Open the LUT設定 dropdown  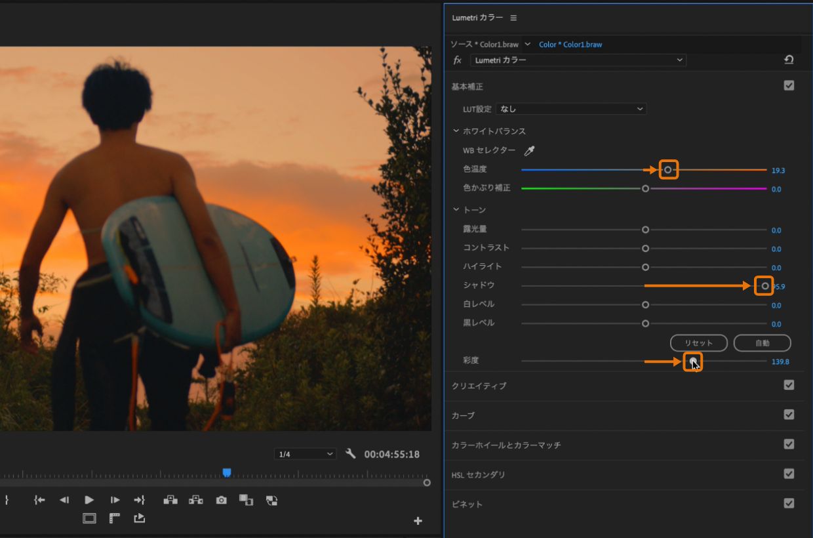571,109
